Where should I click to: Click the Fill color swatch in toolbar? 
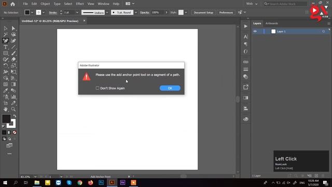coord(6,119)
